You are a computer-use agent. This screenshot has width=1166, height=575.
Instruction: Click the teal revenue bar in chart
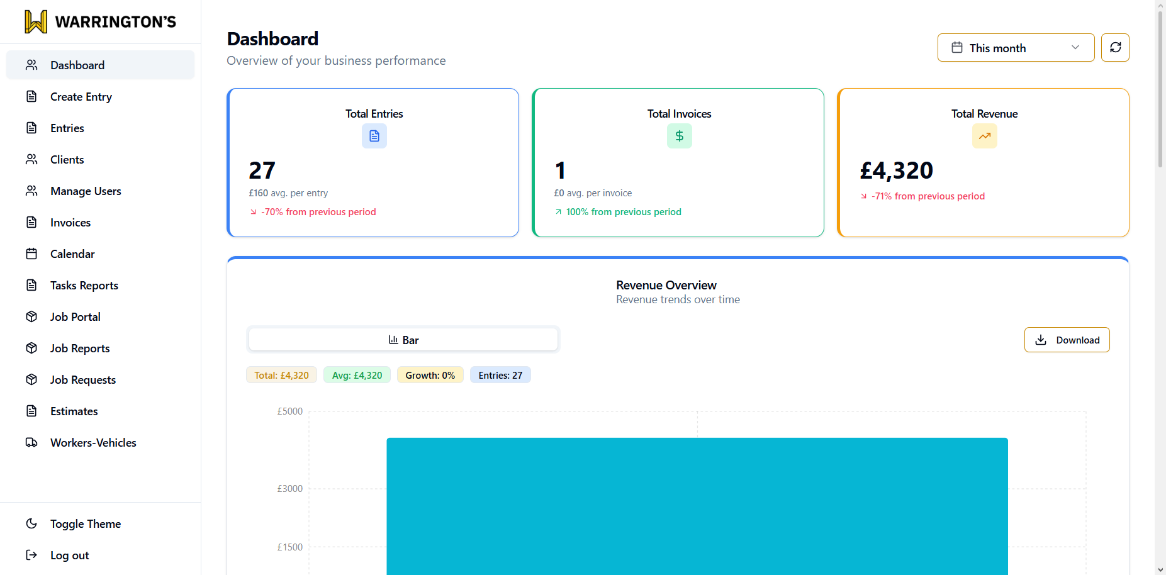[x=697, y=506]
